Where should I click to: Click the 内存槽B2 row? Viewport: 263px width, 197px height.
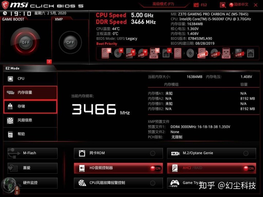coord(201,109)
